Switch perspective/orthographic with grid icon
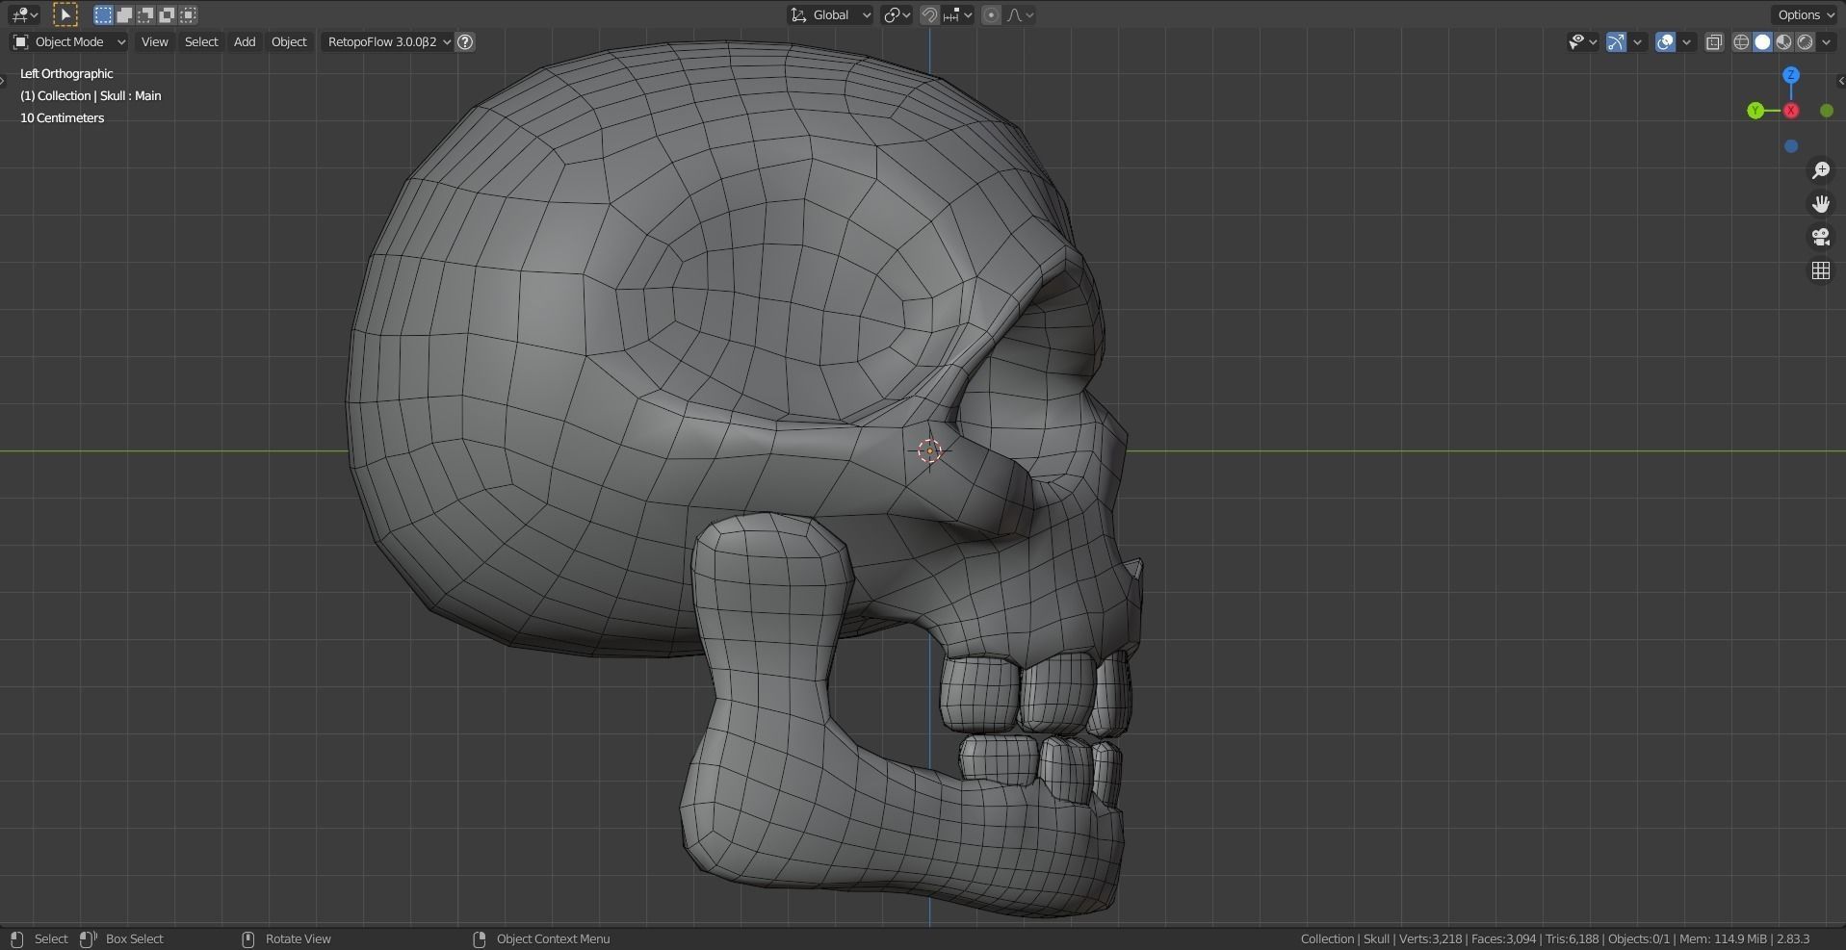The width and height of the screenshot is (1846, 950). (x=1821, y=270)
